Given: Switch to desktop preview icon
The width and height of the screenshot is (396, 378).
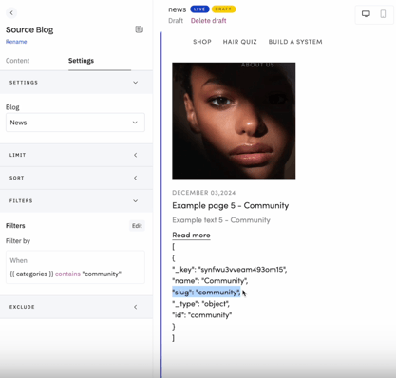Looking at the screenshot, I should (366, 14).
